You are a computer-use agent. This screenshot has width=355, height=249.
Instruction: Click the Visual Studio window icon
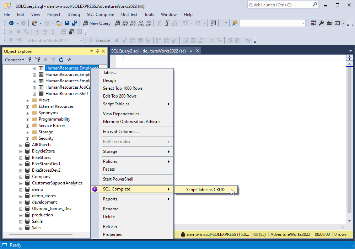(313, 23)
